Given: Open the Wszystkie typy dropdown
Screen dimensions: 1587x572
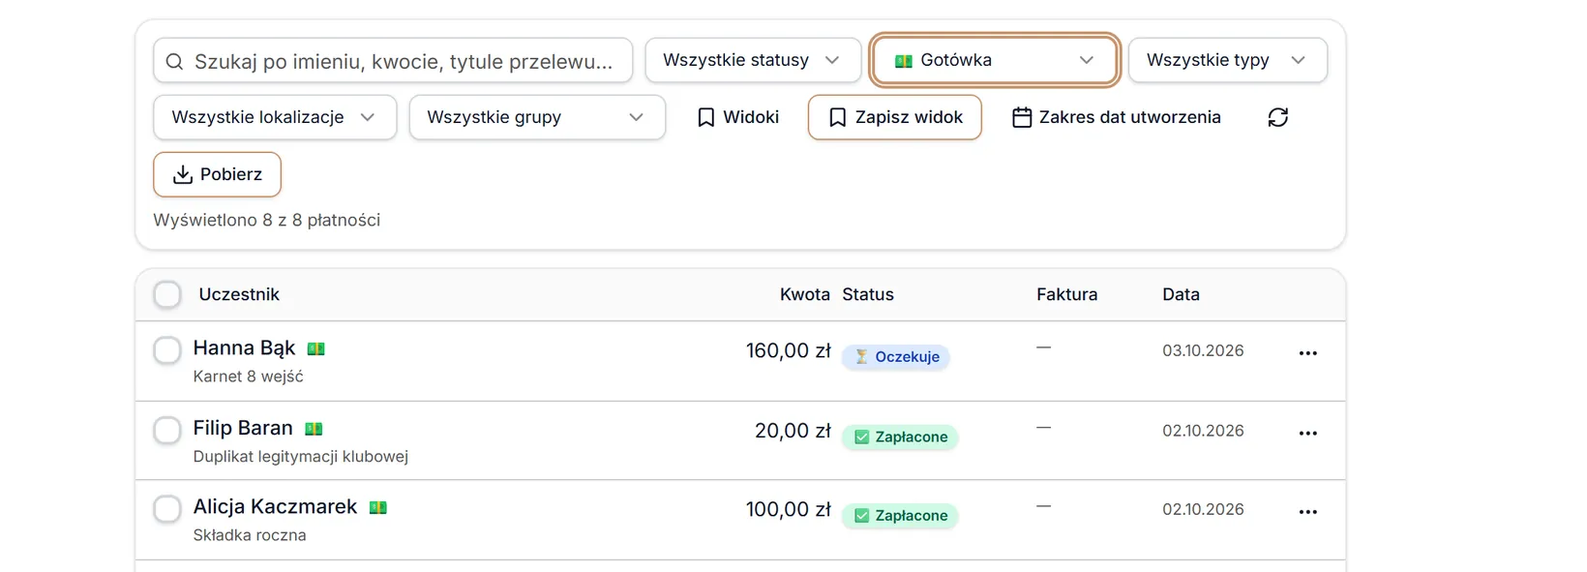Looking at the screenshot, I should point(1228,60).
